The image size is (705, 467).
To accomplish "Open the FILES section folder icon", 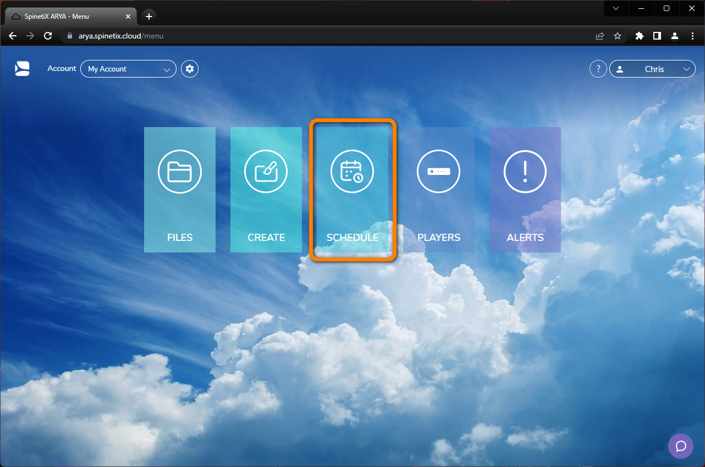I will pos(179,171).
